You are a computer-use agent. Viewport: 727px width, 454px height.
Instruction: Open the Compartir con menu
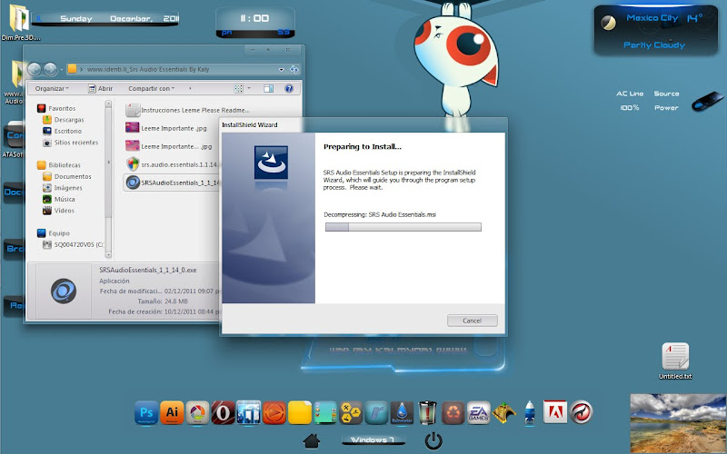151,88
